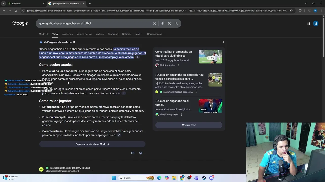Image resolution: width=325 pixels, height=182 pixels.
Task: Switch to the Modo IA tab
Action: coord(43,34)
